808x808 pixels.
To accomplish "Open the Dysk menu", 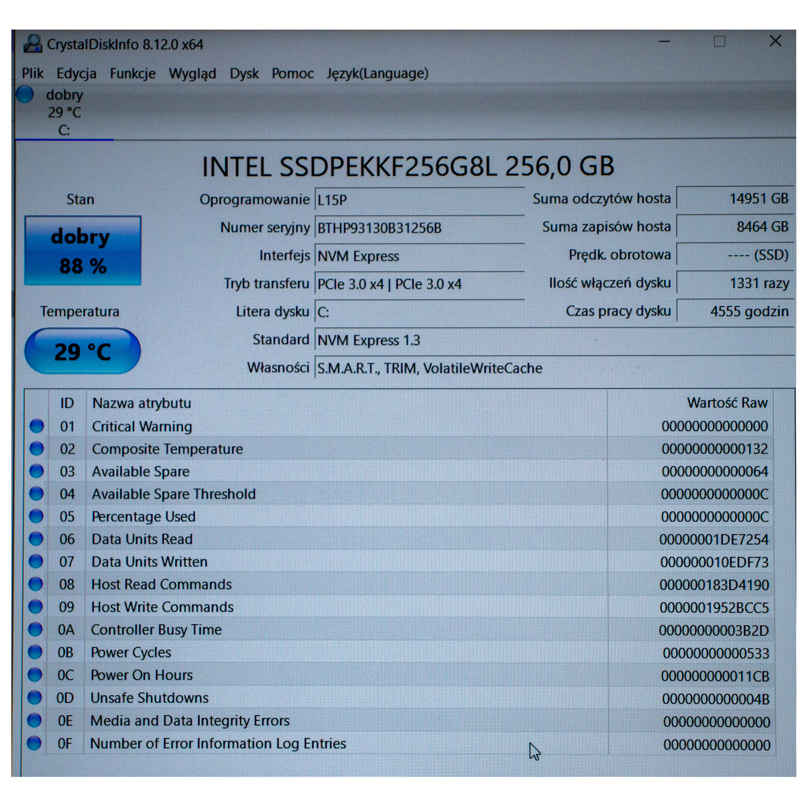I will [244, 73].
